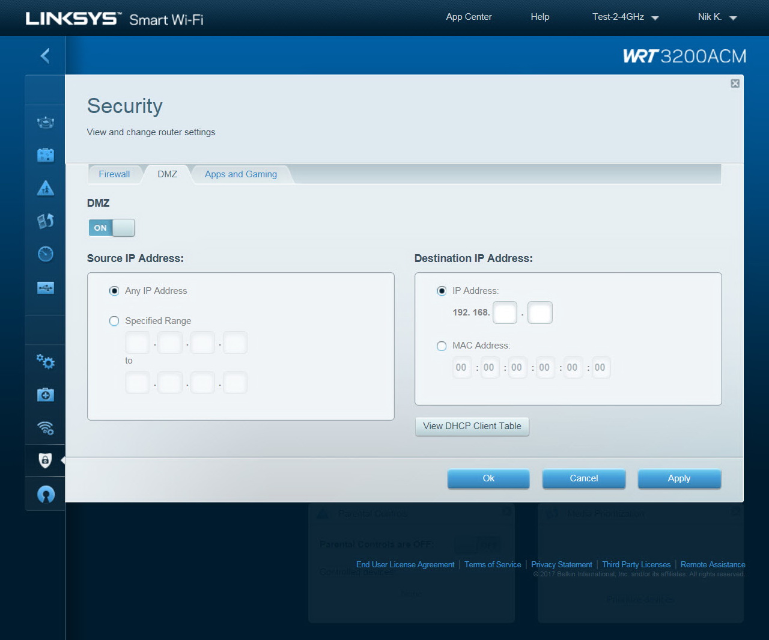Open Parental Controls sidebar icon

[x=46, y=188]
